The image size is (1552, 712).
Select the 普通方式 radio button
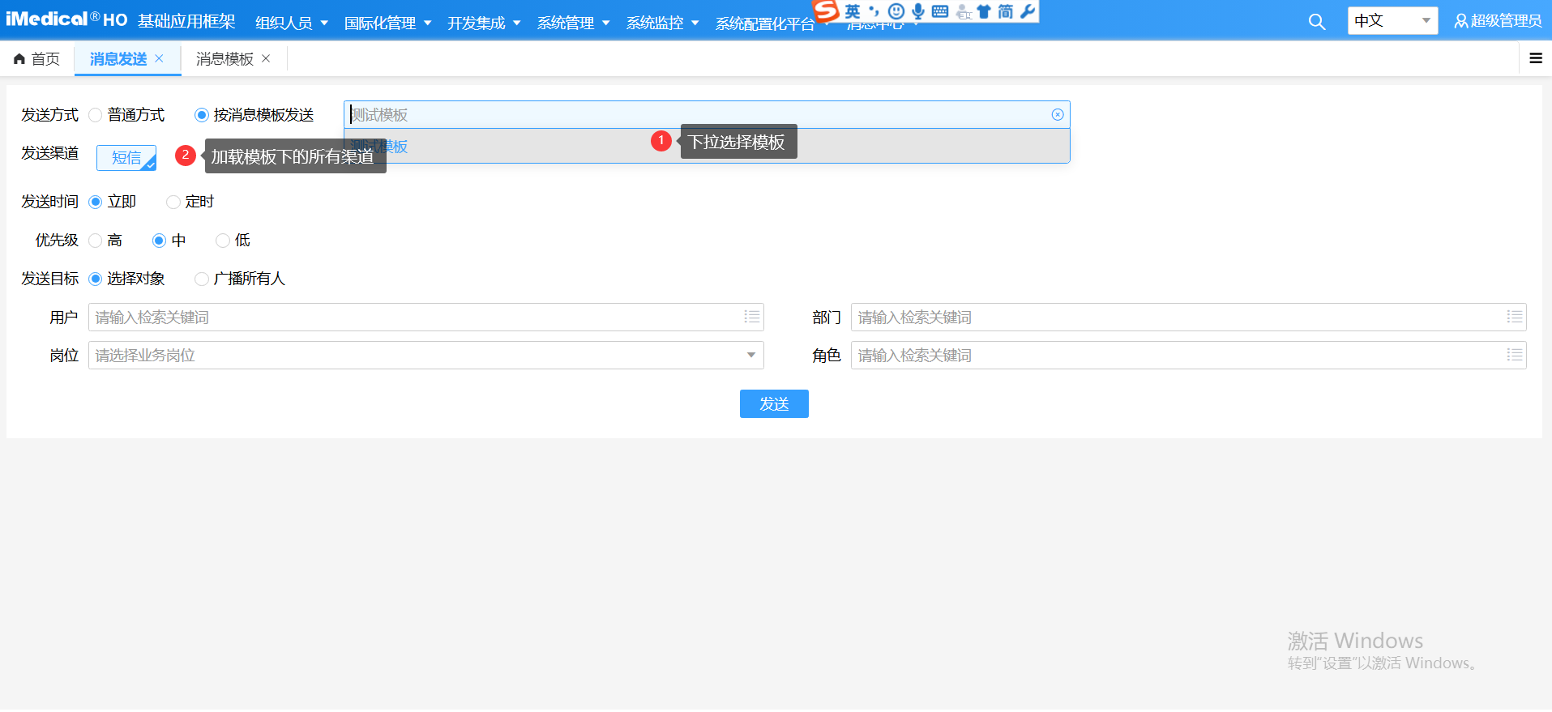(96, 115)
